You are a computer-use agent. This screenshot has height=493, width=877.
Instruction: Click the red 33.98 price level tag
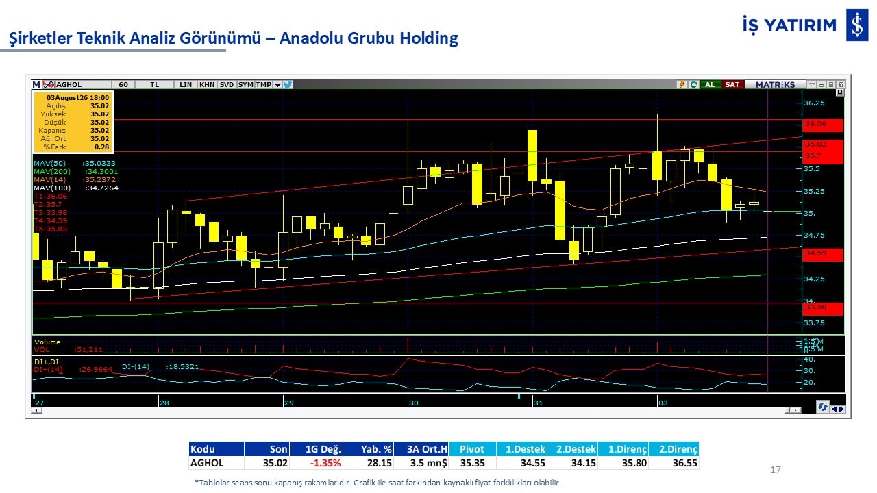(x=823, y=308)
